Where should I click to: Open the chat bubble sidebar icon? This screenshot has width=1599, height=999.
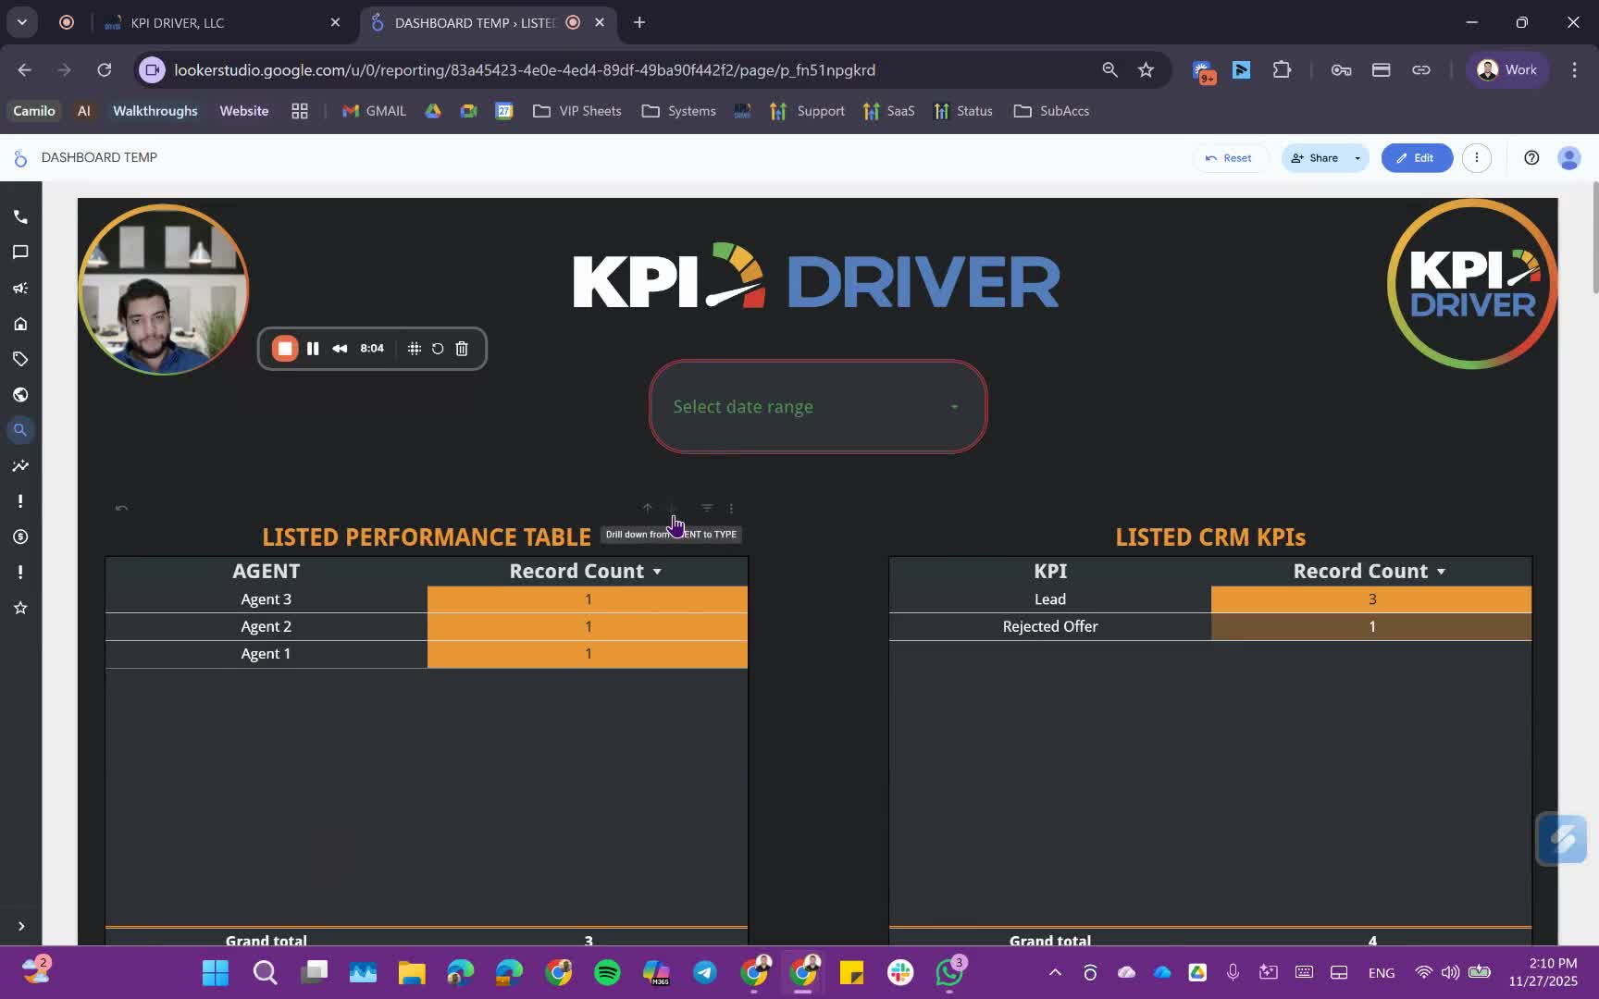pos(20,252)
